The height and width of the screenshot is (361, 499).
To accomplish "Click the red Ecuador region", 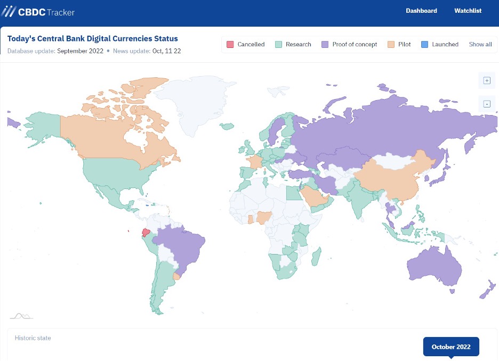I will (x=146, y=233).
